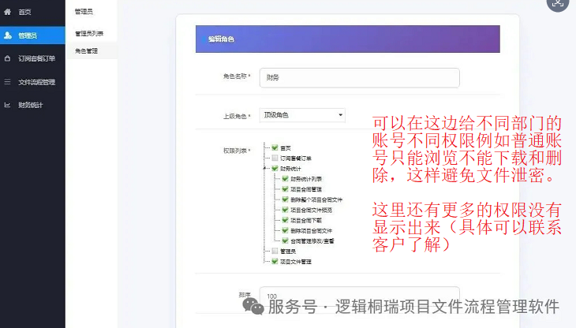Click the round icon at top right corner

[x=557, y=3]
